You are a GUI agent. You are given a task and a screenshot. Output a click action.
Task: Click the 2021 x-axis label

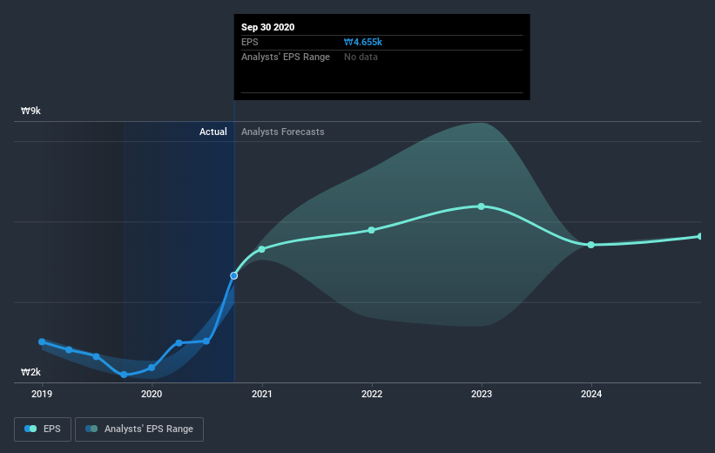[262, 394]
